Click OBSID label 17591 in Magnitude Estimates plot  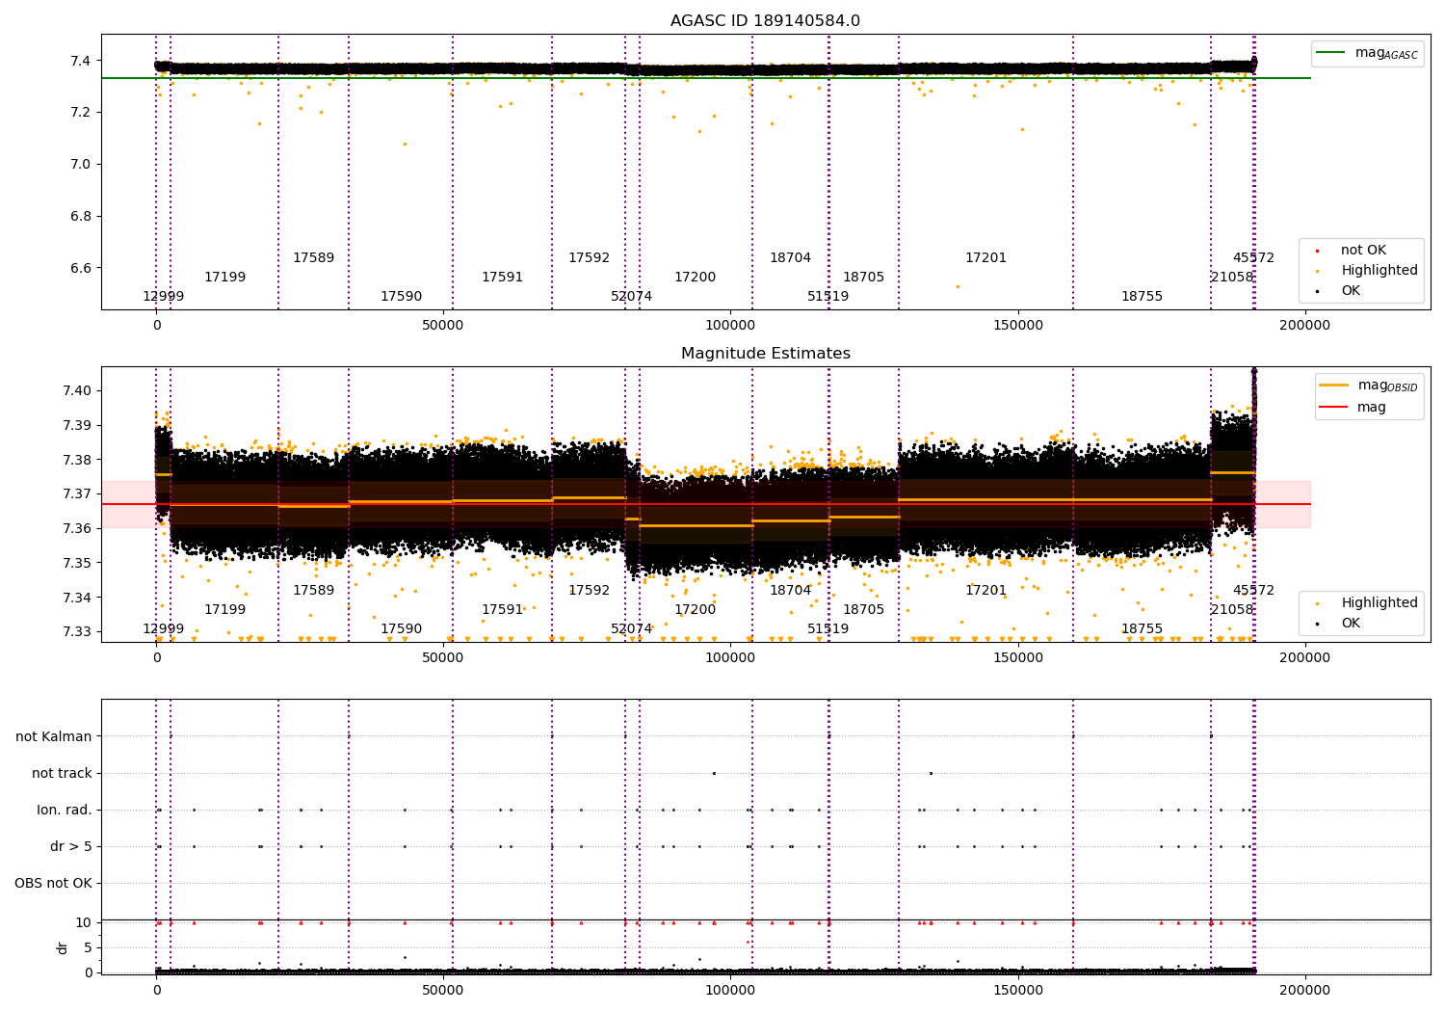click(x=502, y=610)
